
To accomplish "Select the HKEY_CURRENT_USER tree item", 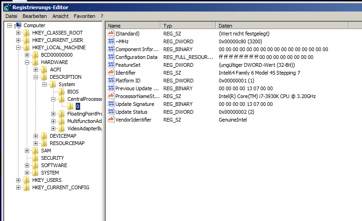I will tap(58, 40).
